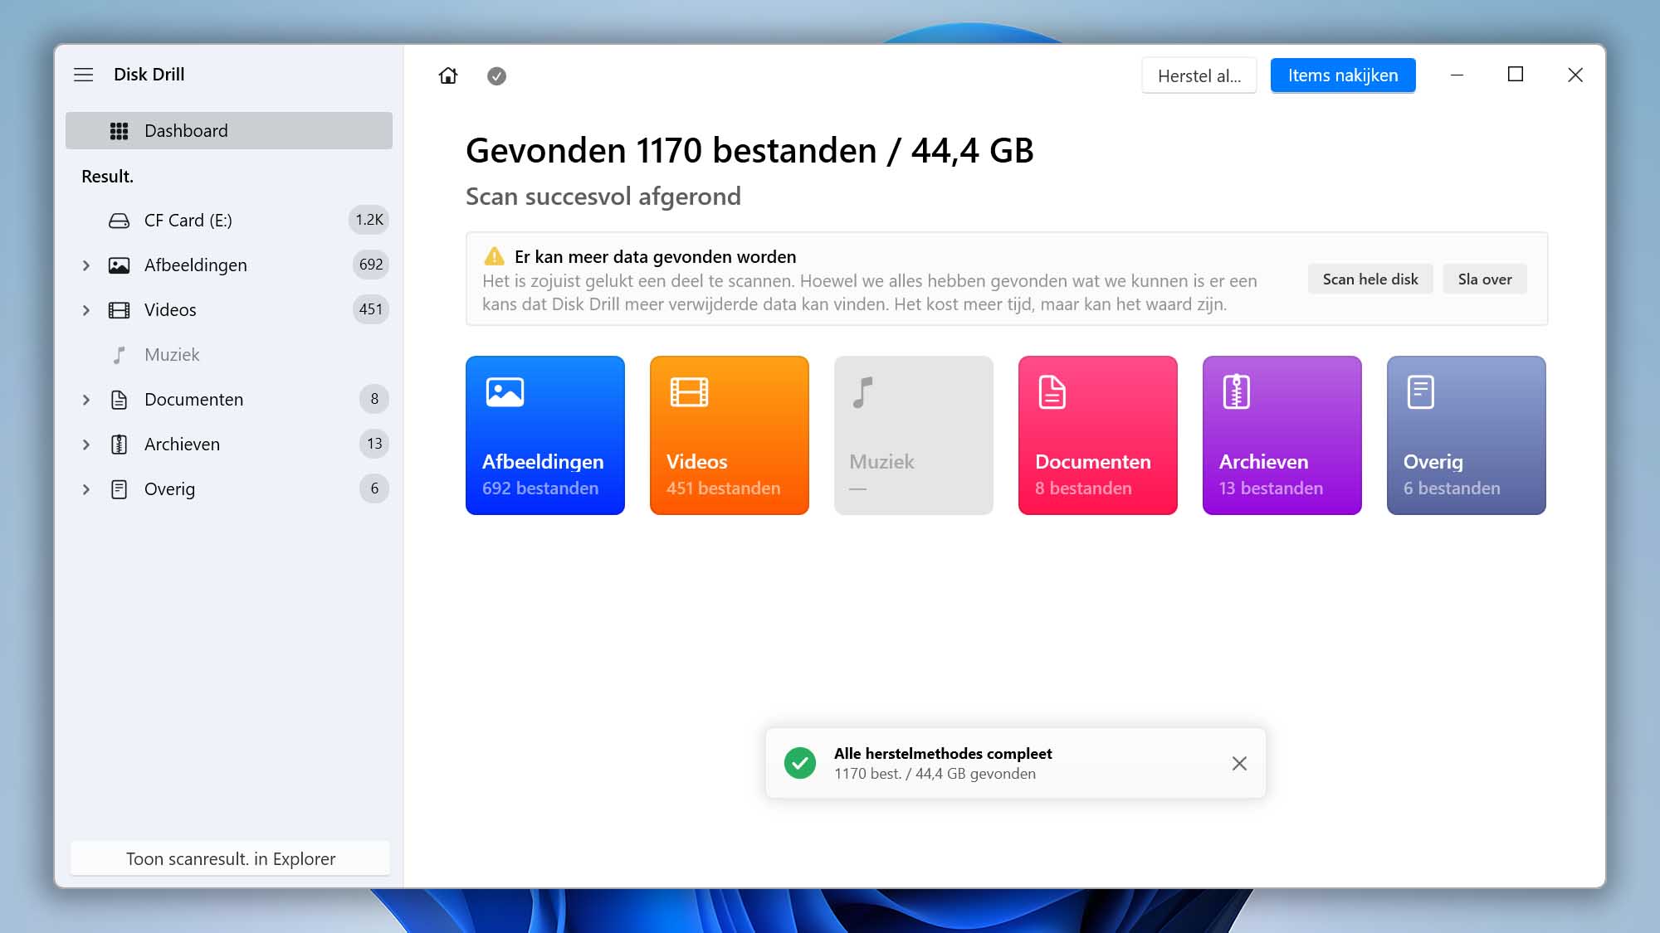Open the Overig 6 bestanden card

pos(1466,435)
